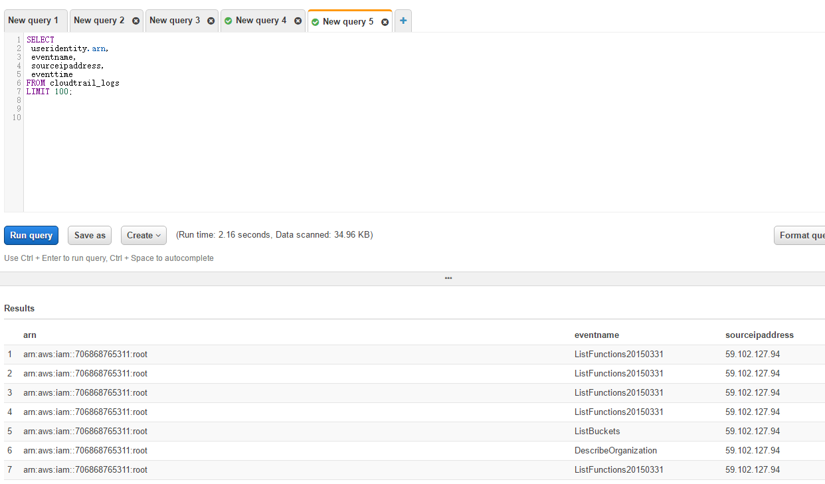Click the sourceipaddress column header
This screenshot has width=825, height=484.
click(759, 335)
